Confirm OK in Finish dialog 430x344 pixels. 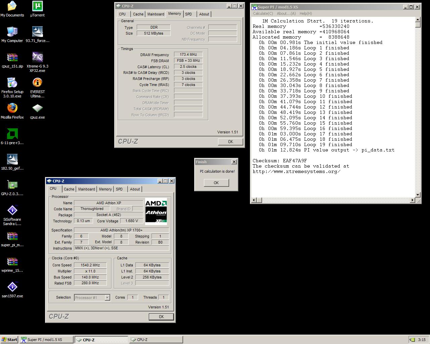pos(216,183)
